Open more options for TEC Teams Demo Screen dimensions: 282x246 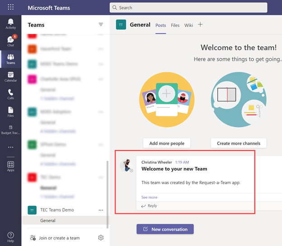click(101, 210)
